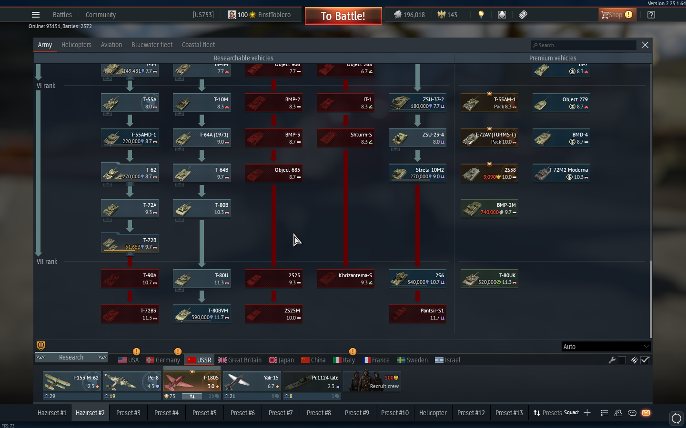Open the help question mark icon

(651, 15)
